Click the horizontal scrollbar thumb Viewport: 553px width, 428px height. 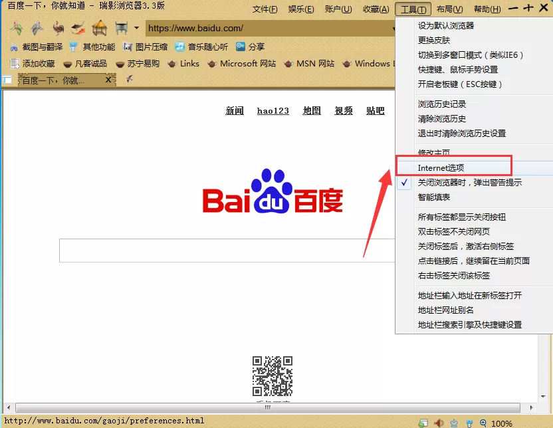[268, 408]
